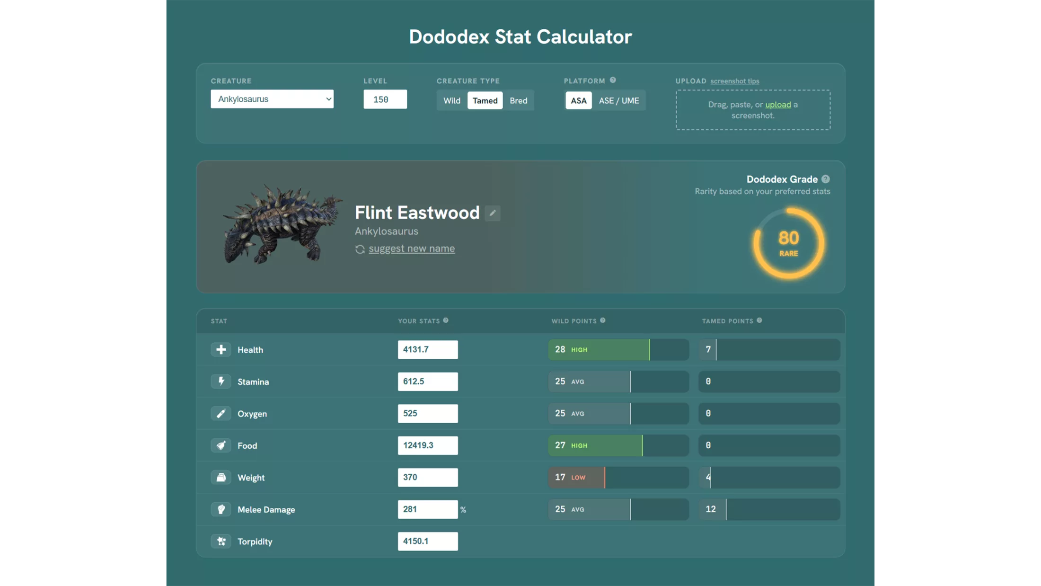Switch platform to ASE / UME
The width and height of the screenshot is (1041, 586).
(x=619, y=100)
